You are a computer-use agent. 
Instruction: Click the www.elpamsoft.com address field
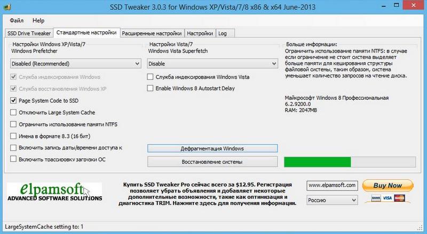click(x=332, y=186)
